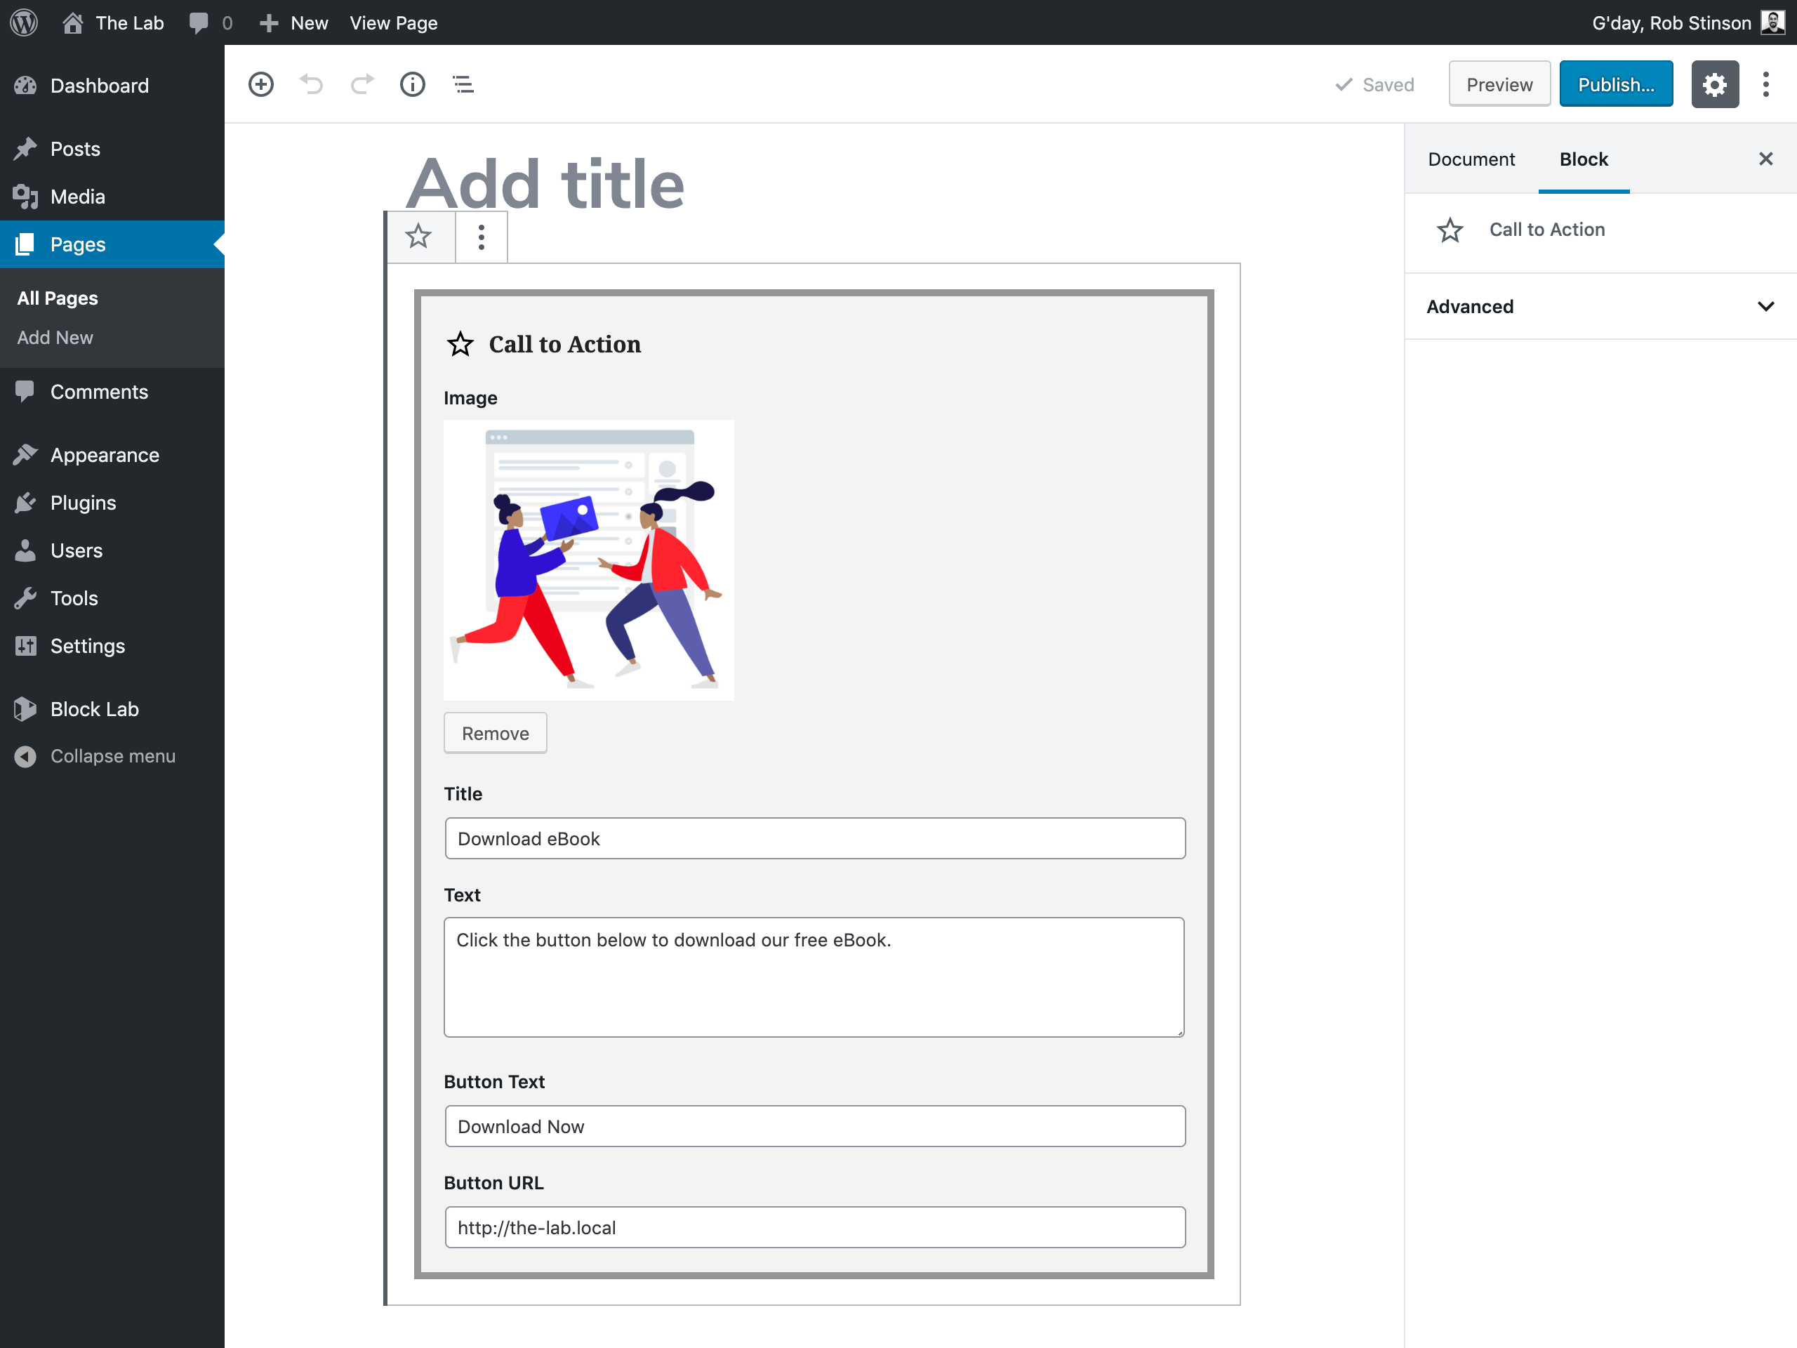Click the Button URL input field

815,1227
